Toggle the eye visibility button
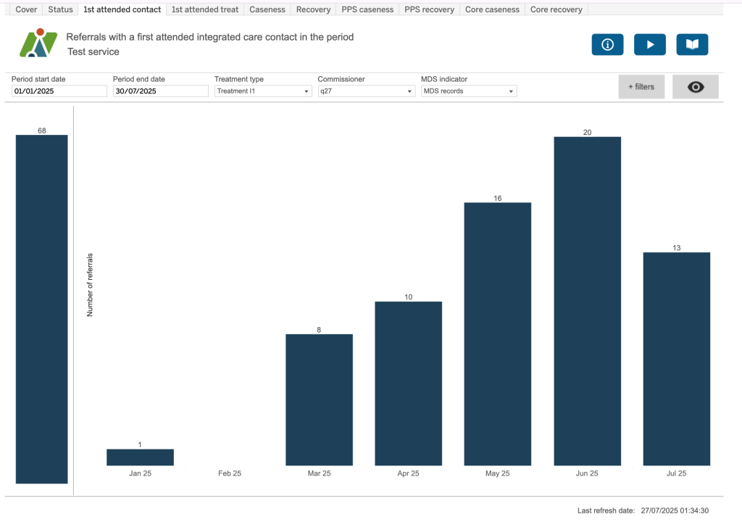This screenshot has width=742, height=522. coord(695,87)
